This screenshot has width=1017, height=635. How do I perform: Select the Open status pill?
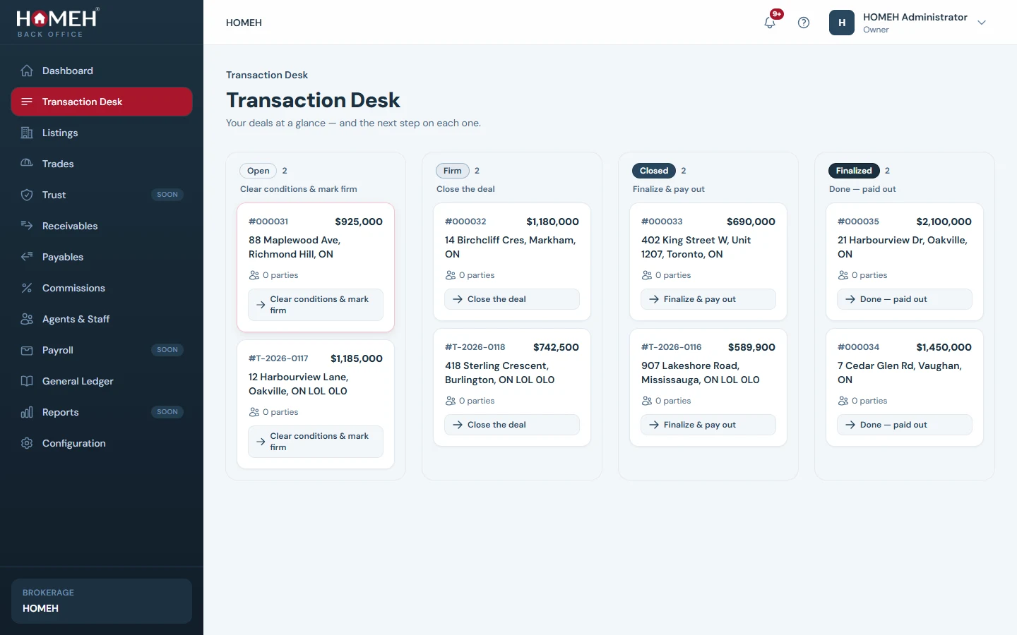pyautogui.click(x=258, y=171)
